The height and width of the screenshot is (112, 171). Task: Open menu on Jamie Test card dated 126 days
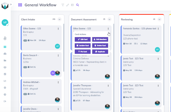click(x=158, y=59)
